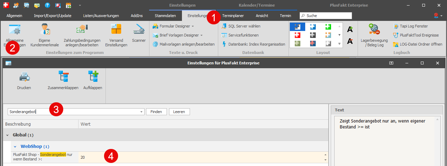Switch to the Terminplaner tab
447x166 pixels.
click(233, 16)
